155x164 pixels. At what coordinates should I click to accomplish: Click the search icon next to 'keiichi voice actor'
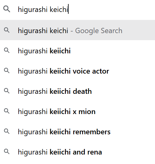7,71
